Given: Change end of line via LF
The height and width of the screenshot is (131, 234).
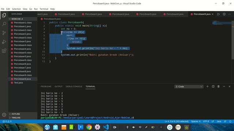Looking at the screenshot, I should pos(213,122).
